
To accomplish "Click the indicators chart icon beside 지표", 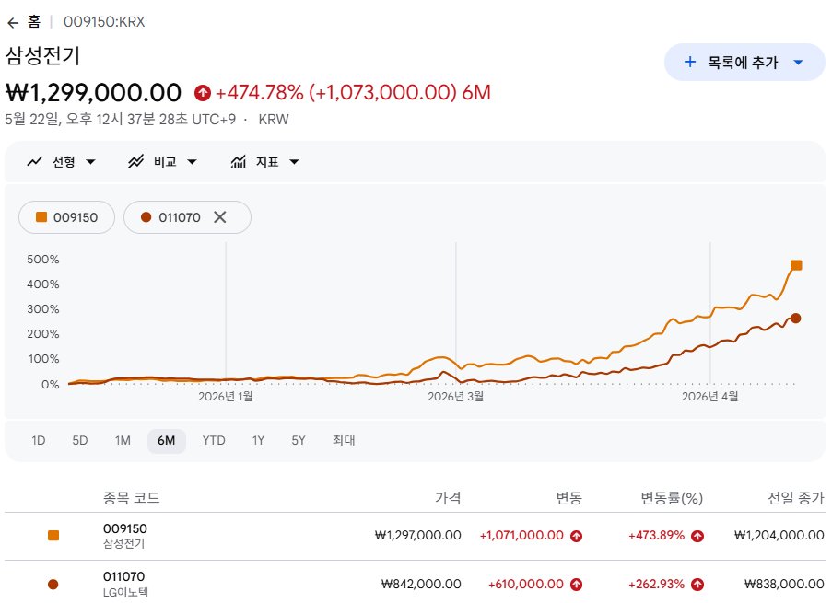I will coord(239,161).
